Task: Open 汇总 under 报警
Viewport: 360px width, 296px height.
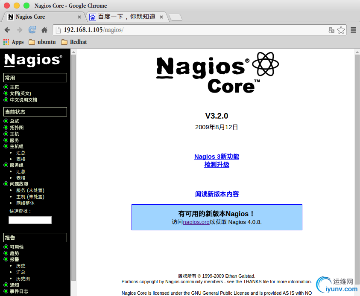Action: (20, 272)
